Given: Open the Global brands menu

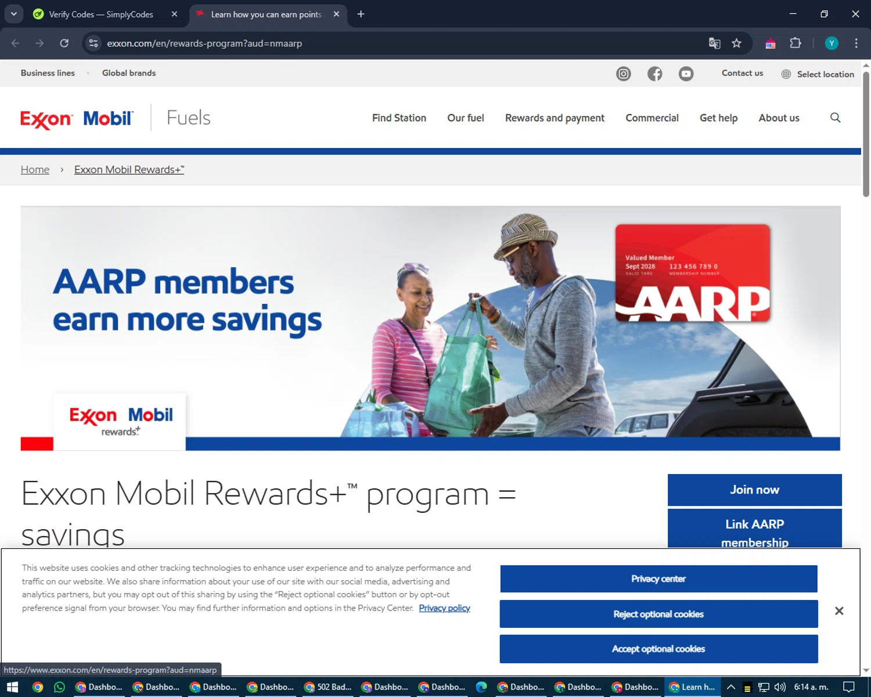Looking at the screenshot, I should point(129,73).
